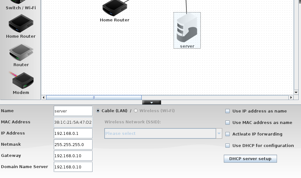Enable Use MAC address as name

coord(227,123)
